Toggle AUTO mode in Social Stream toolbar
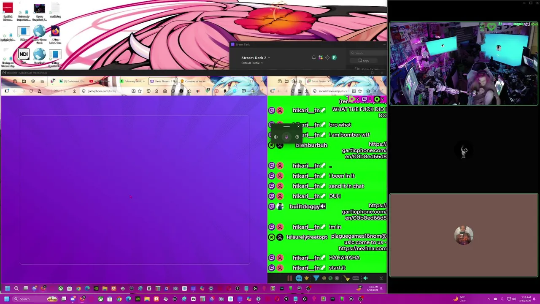540x304 pixels. pos(356,278)
